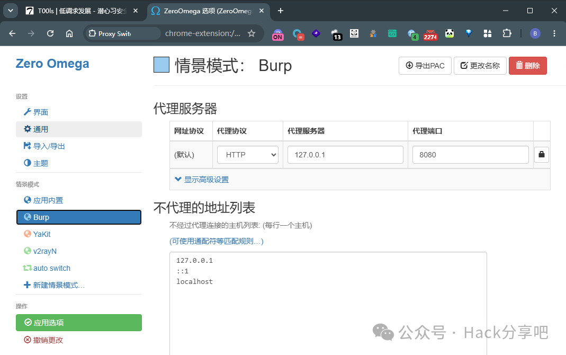Go to the browser home page
Image resolution: width=566 pixels, height=355 pixels.
coord(69,33)
